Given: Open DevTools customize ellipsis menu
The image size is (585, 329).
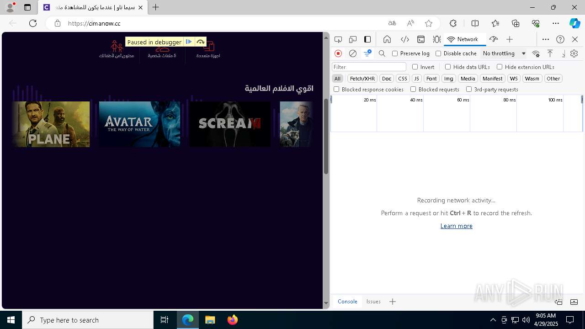Looking at the screenshot, I should tap(546, 39).
